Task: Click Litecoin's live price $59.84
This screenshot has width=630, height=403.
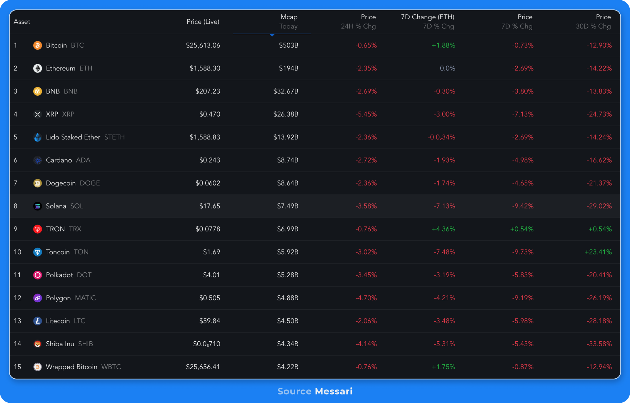Action: (x=210, y=321)
